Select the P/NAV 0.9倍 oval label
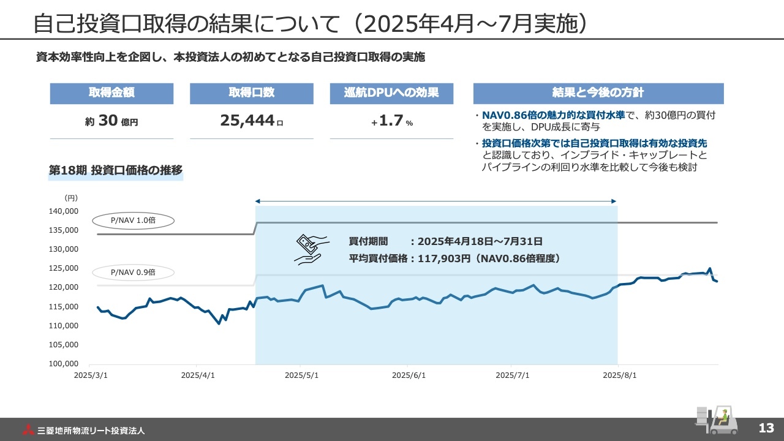This screenshot has width=784, height=441. click(x=134, y=272)
